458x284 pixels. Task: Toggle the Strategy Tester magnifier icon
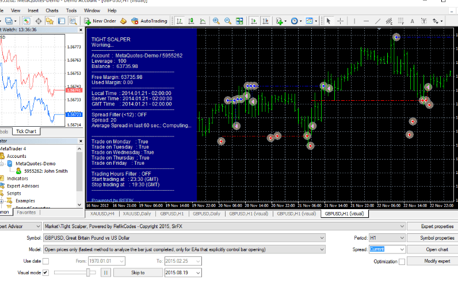pos(73,21)
